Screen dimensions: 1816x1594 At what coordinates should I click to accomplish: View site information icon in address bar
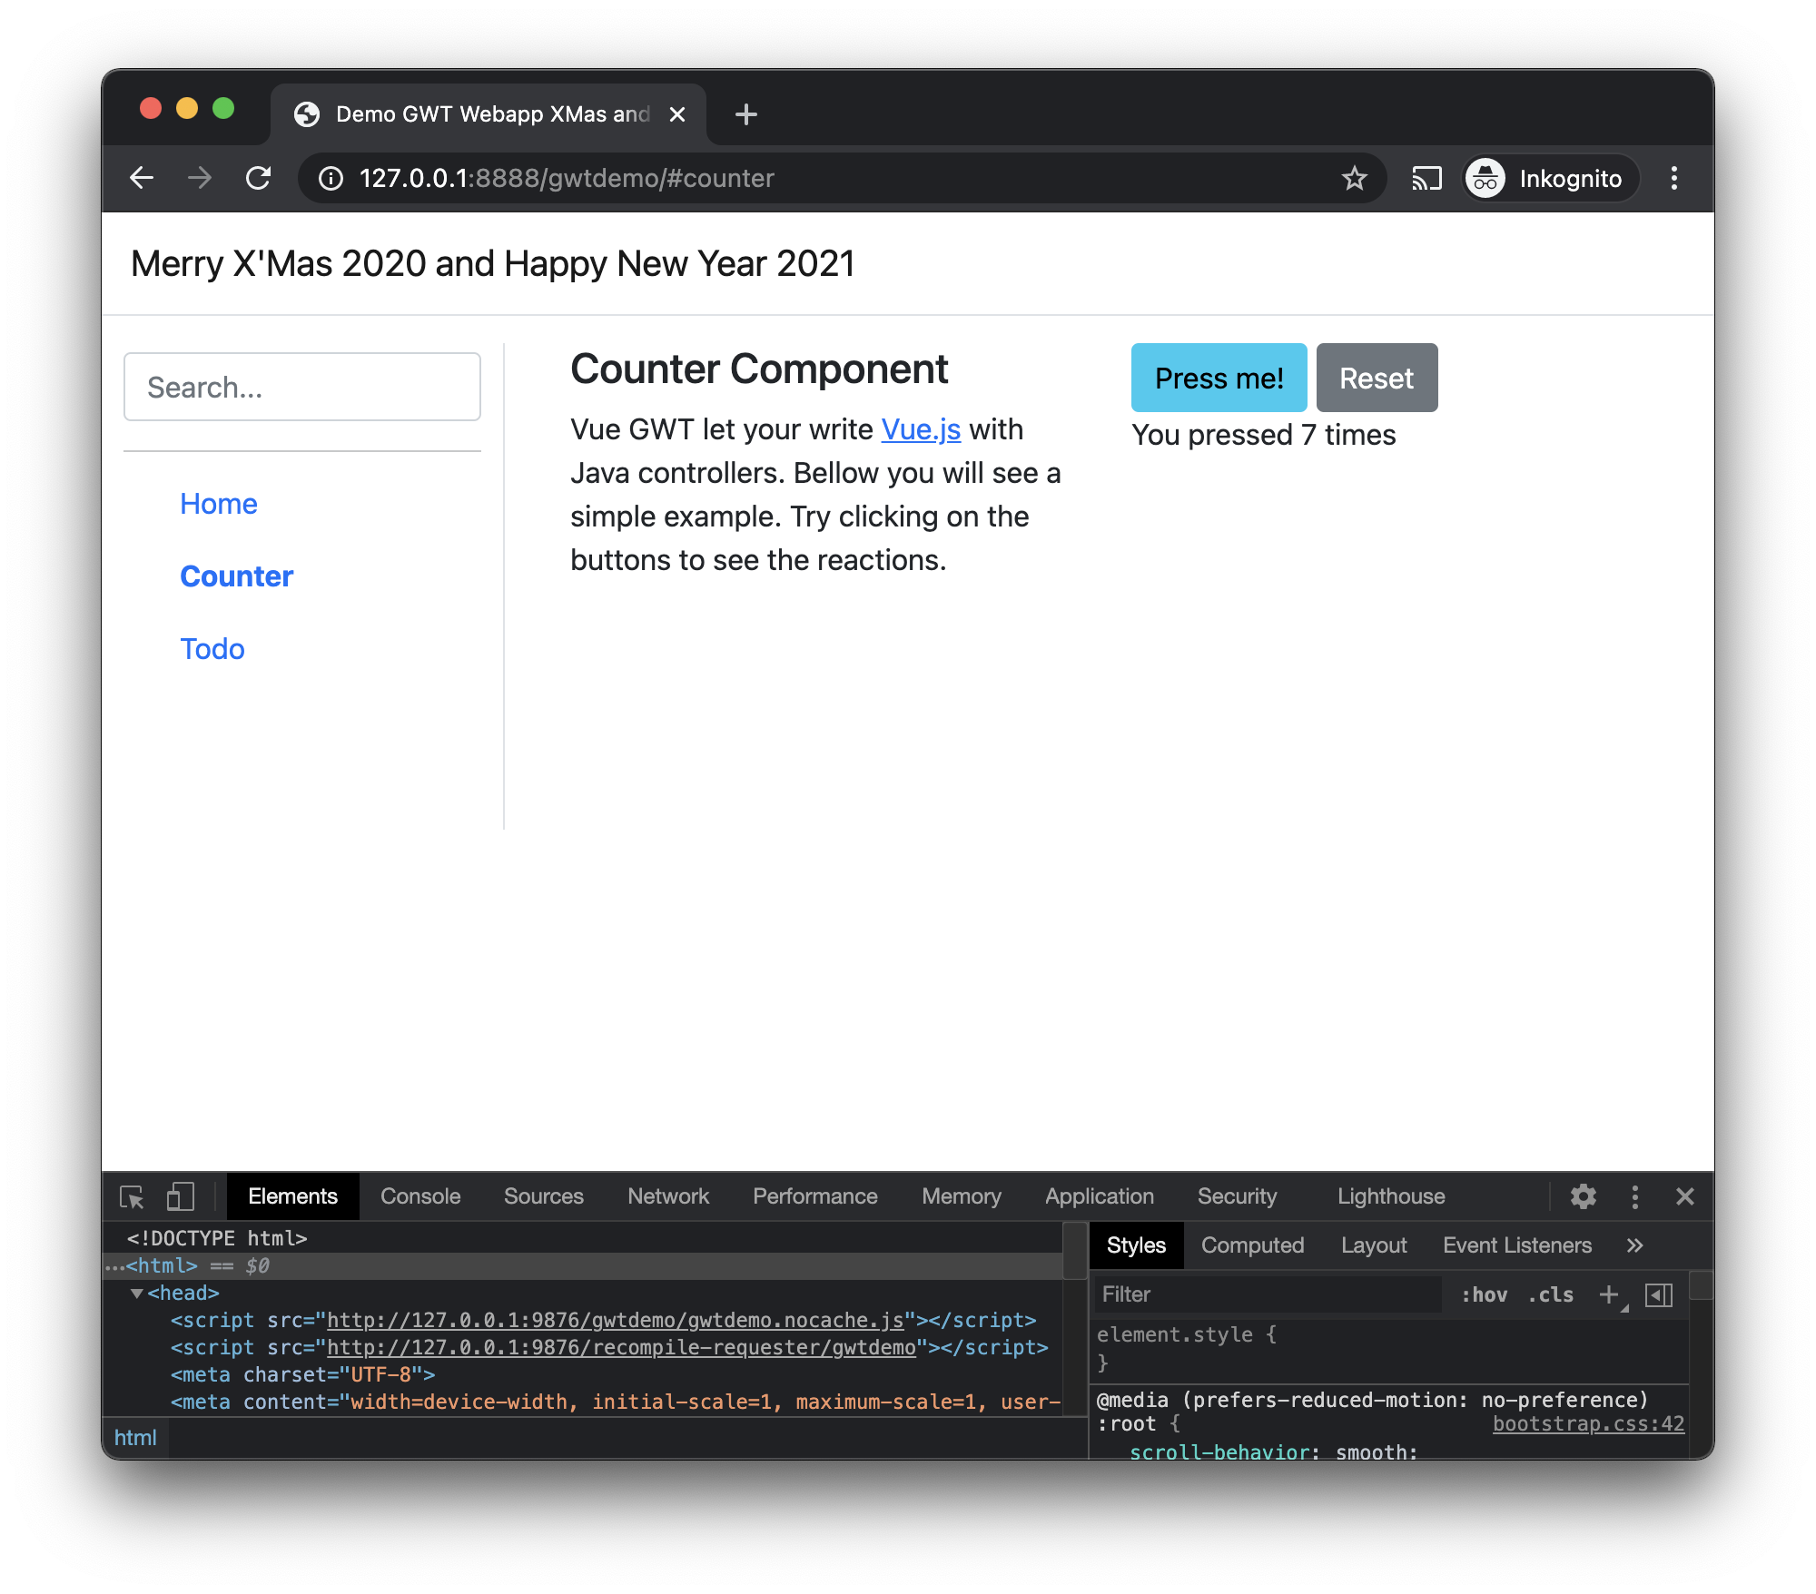[331, 178]
